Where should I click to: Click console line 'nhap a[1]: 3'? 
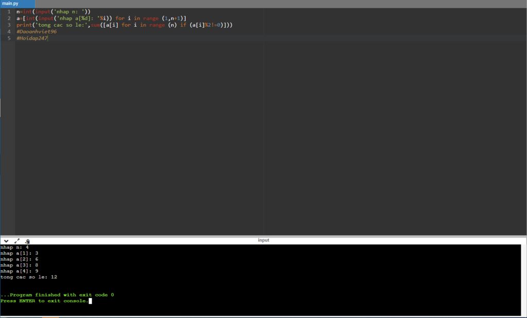pos(19,253)
